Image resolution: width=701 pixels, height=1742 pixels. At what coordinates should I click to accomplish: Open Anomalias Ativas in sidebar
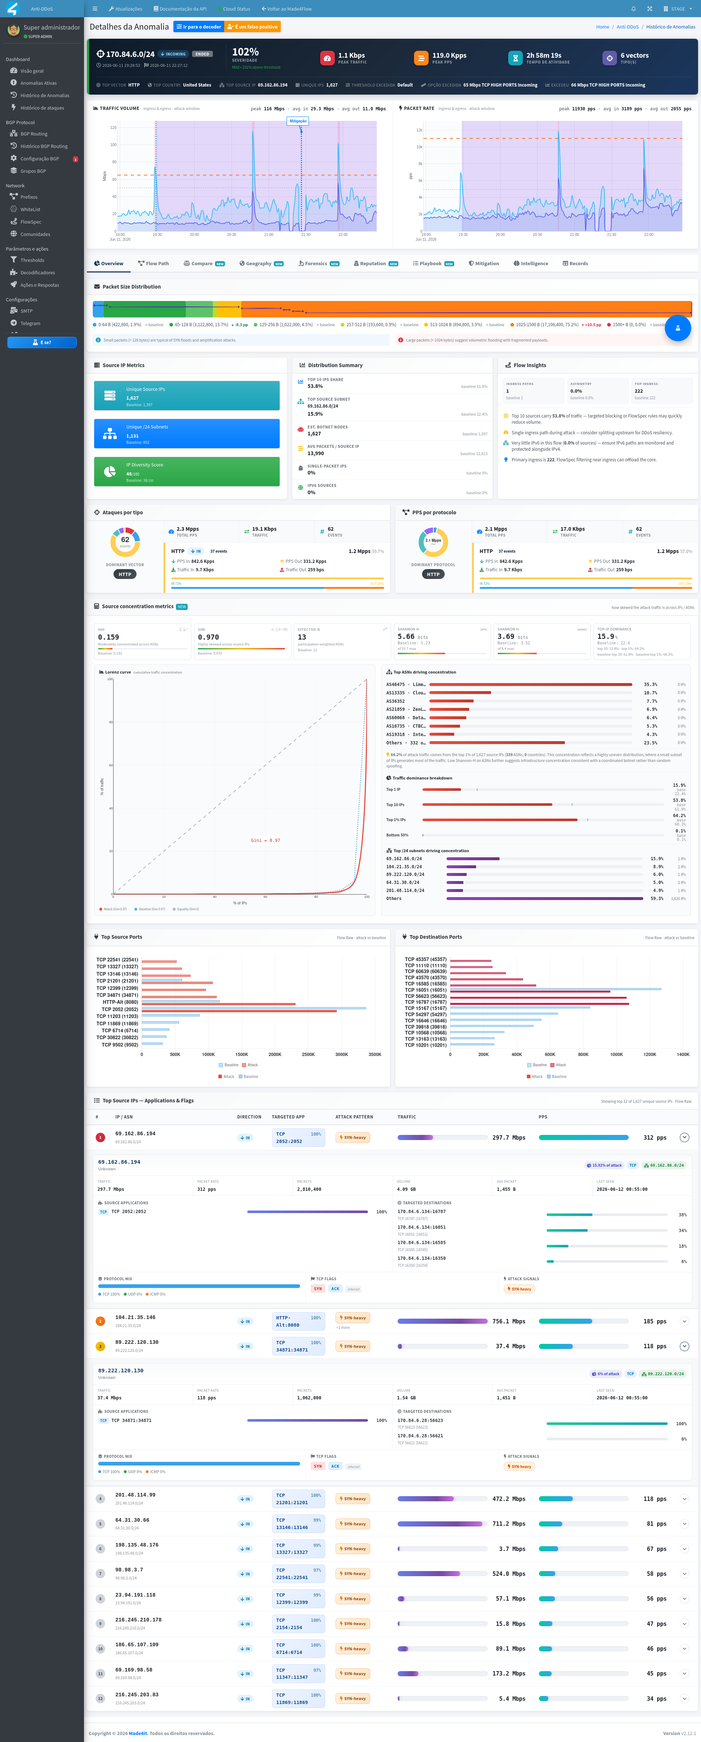38,83
